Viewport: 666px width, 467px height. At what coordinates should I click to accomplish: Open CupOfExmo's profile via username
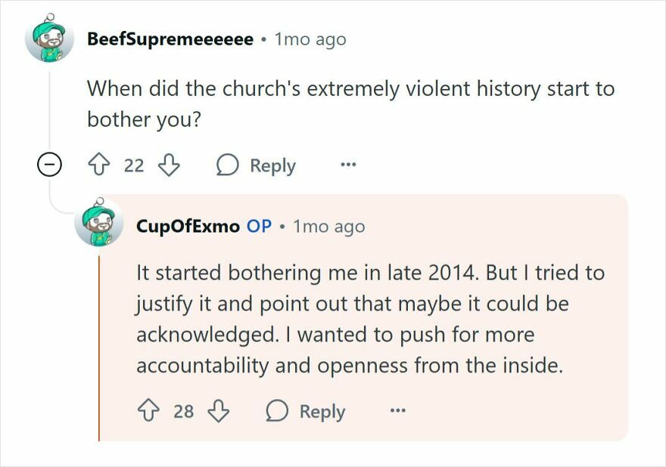[188, 225]
